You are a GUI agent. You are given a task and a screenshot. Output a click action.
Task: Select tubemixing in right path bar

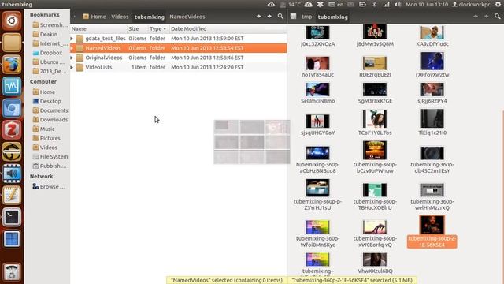click(332, 17)
